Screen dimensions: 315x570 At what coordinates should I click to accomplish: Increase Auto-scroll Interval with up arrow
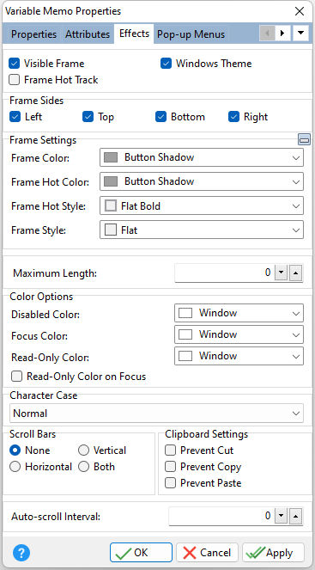tap(296, 516)
